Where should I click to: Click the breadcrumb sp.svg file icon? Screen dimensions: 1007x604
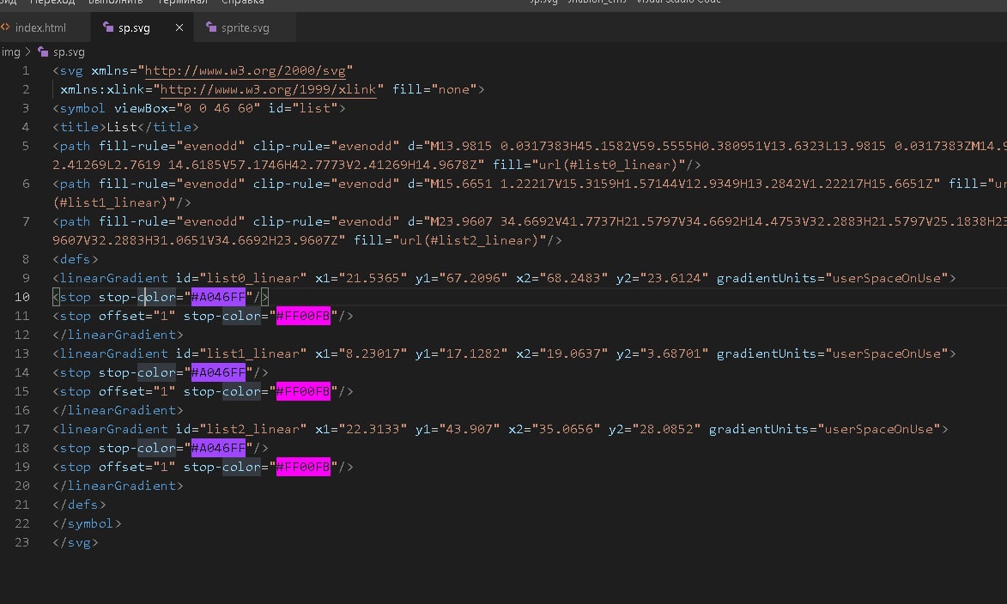43,51
